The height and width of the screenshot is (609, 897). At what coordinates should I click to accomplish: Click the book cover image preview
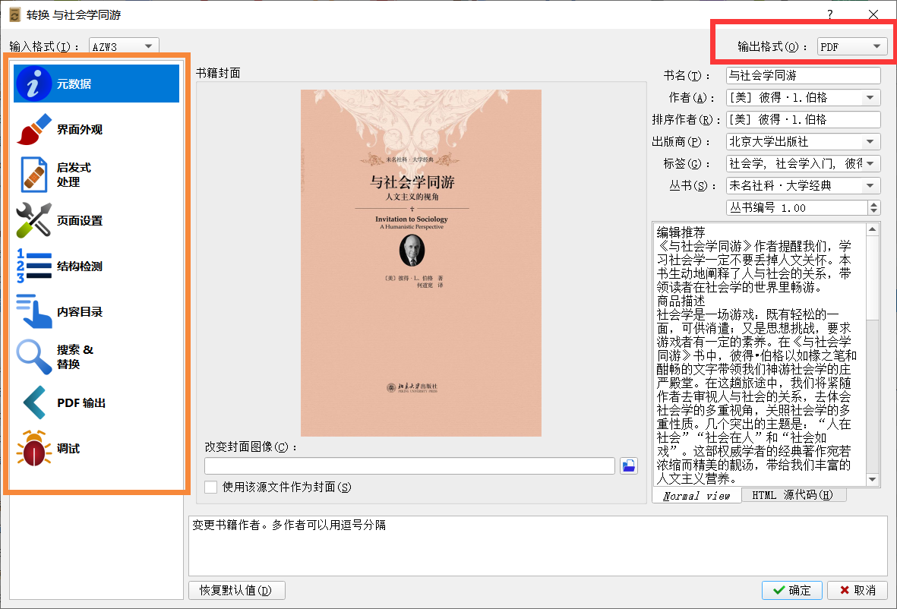(x=421, y=263)
